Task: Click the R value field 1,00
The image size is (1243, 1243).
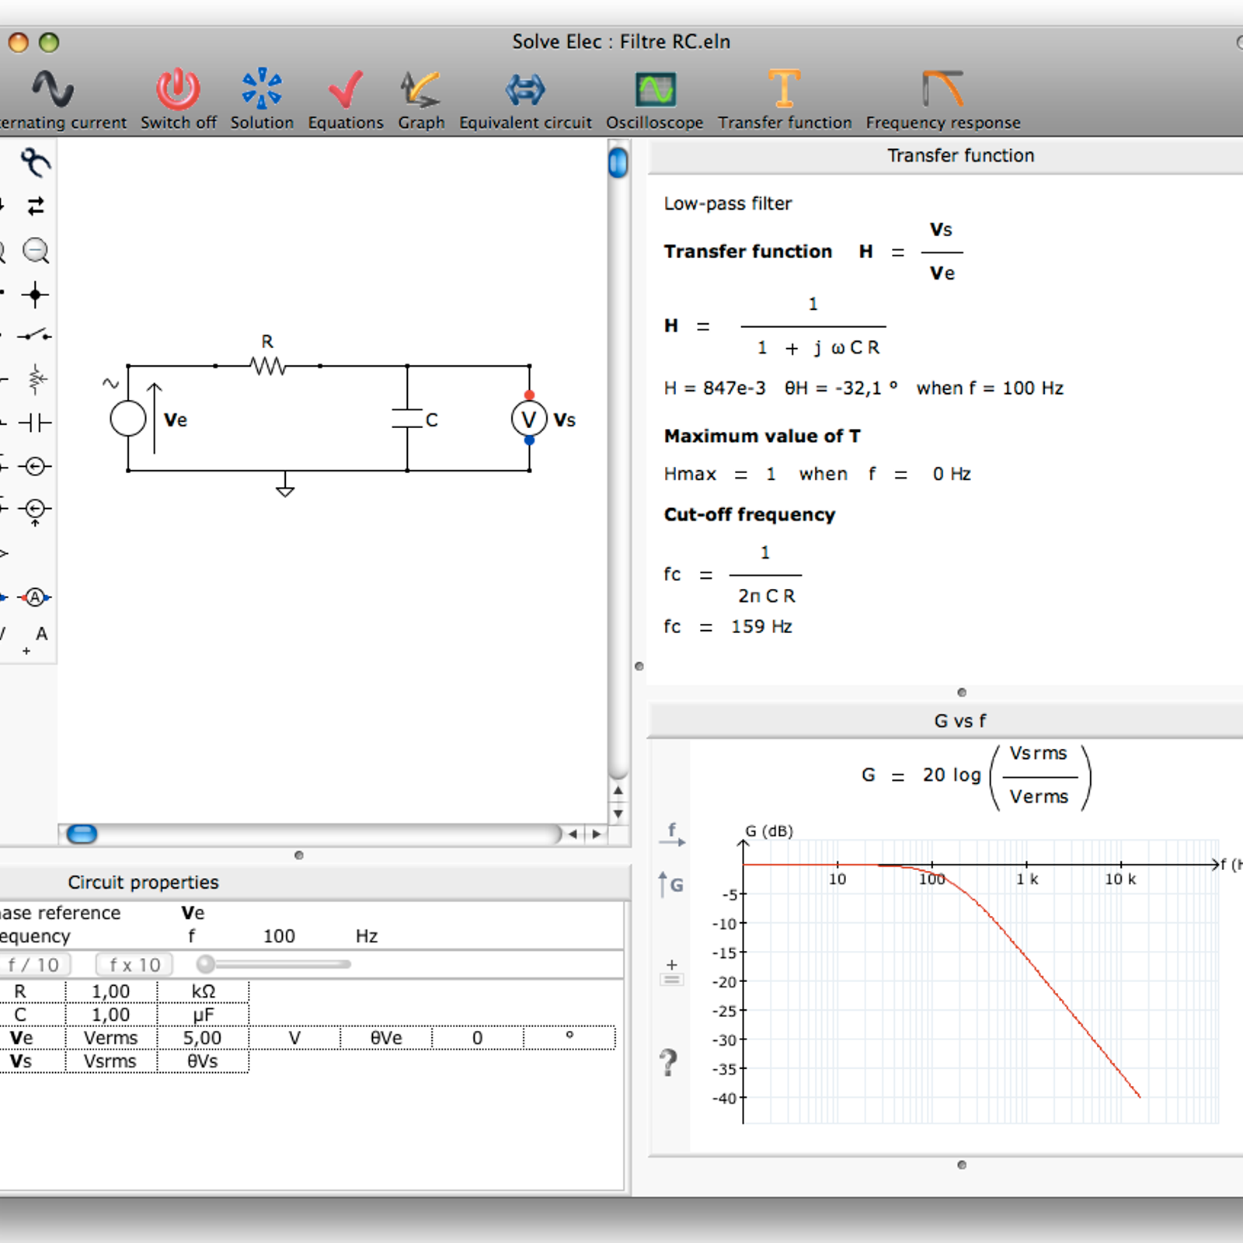Action: [x=111, y=991]
